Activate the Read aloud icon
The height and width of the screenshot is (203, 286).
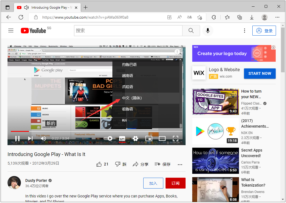tap(179, 17)
